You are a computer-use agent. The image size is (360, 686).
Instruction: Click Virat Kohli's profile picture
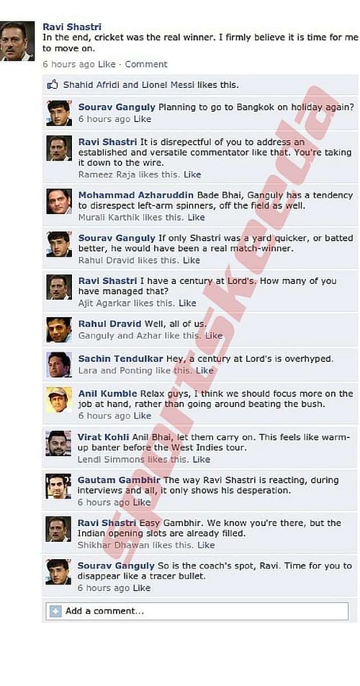pyautogui.click(x=58, y=443)
